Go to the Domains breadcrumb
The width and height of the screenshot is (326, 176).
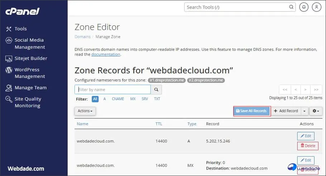point(82,37)
